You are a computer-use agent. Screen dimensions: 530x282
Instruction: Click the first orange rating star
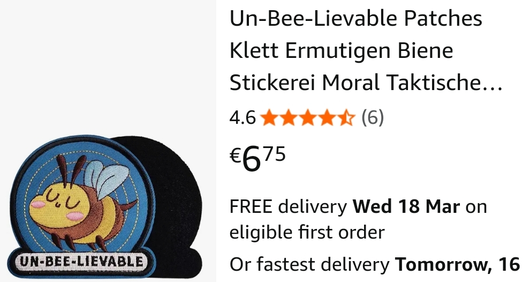(x=270, y=118)
